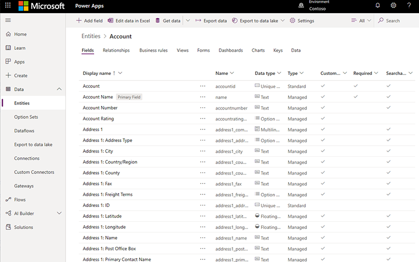Image resolution: width=419 pixels, height=262 pixels.
Task: Click Export to data lake command
Action: pyautogui.click(x=255, y=20)
